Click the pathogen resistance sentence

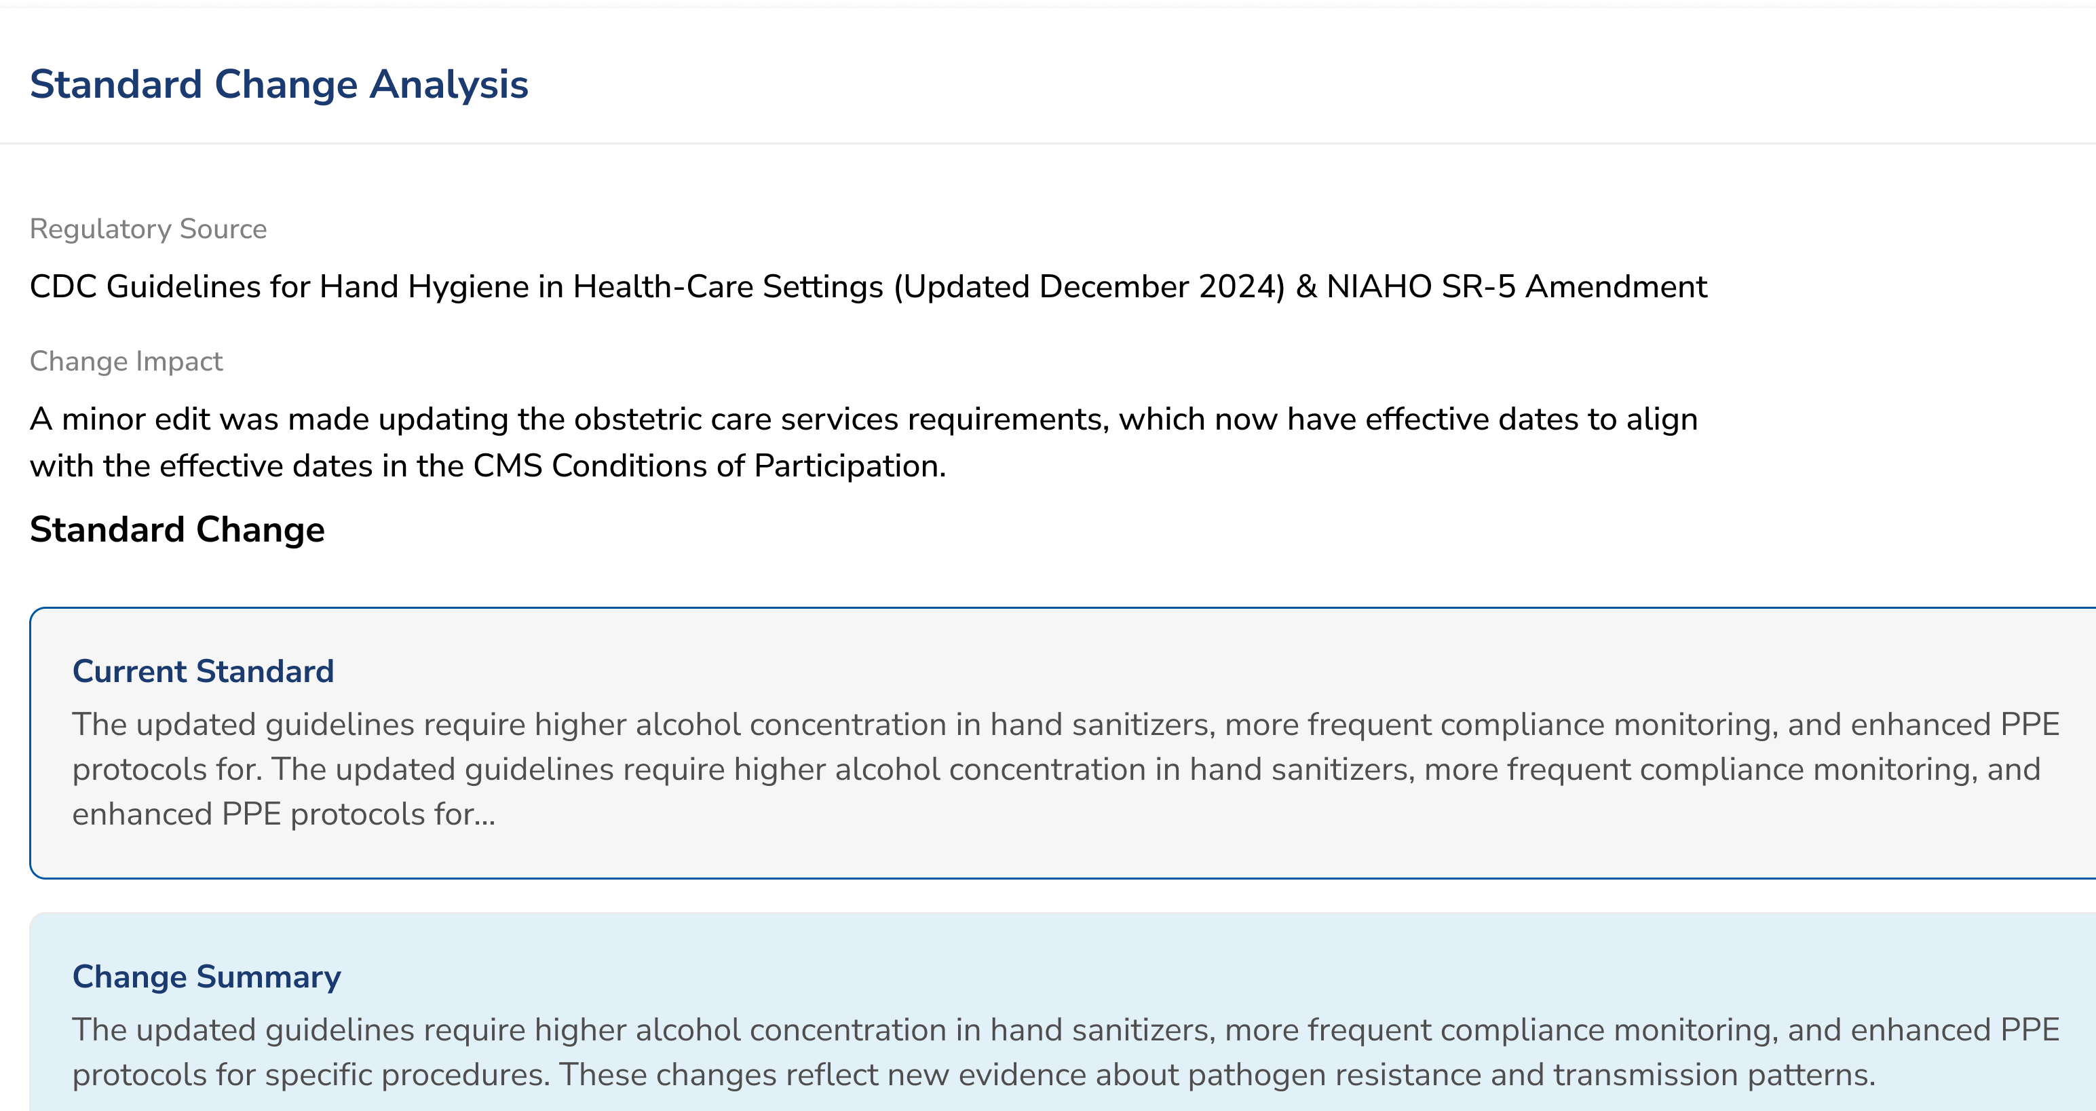1217,1074
